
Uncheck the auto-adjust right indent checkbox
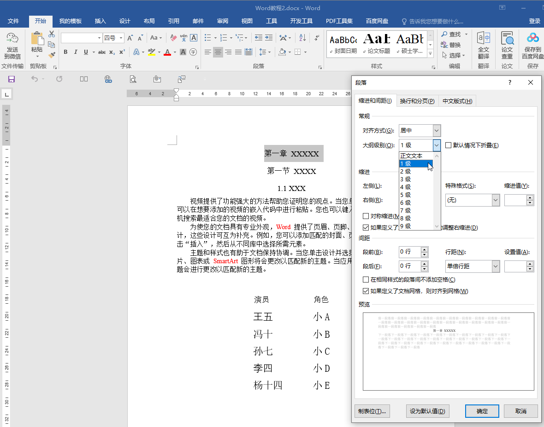coord(365,227)
